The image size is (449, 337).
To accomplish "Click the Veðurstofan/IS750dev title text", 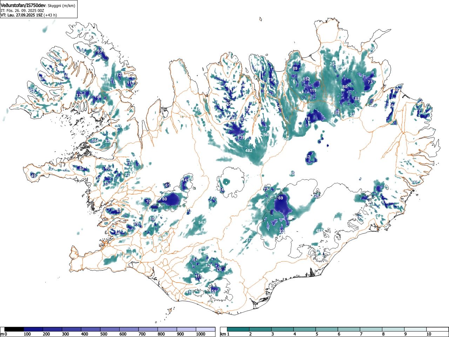I will (x=23, y=5).
